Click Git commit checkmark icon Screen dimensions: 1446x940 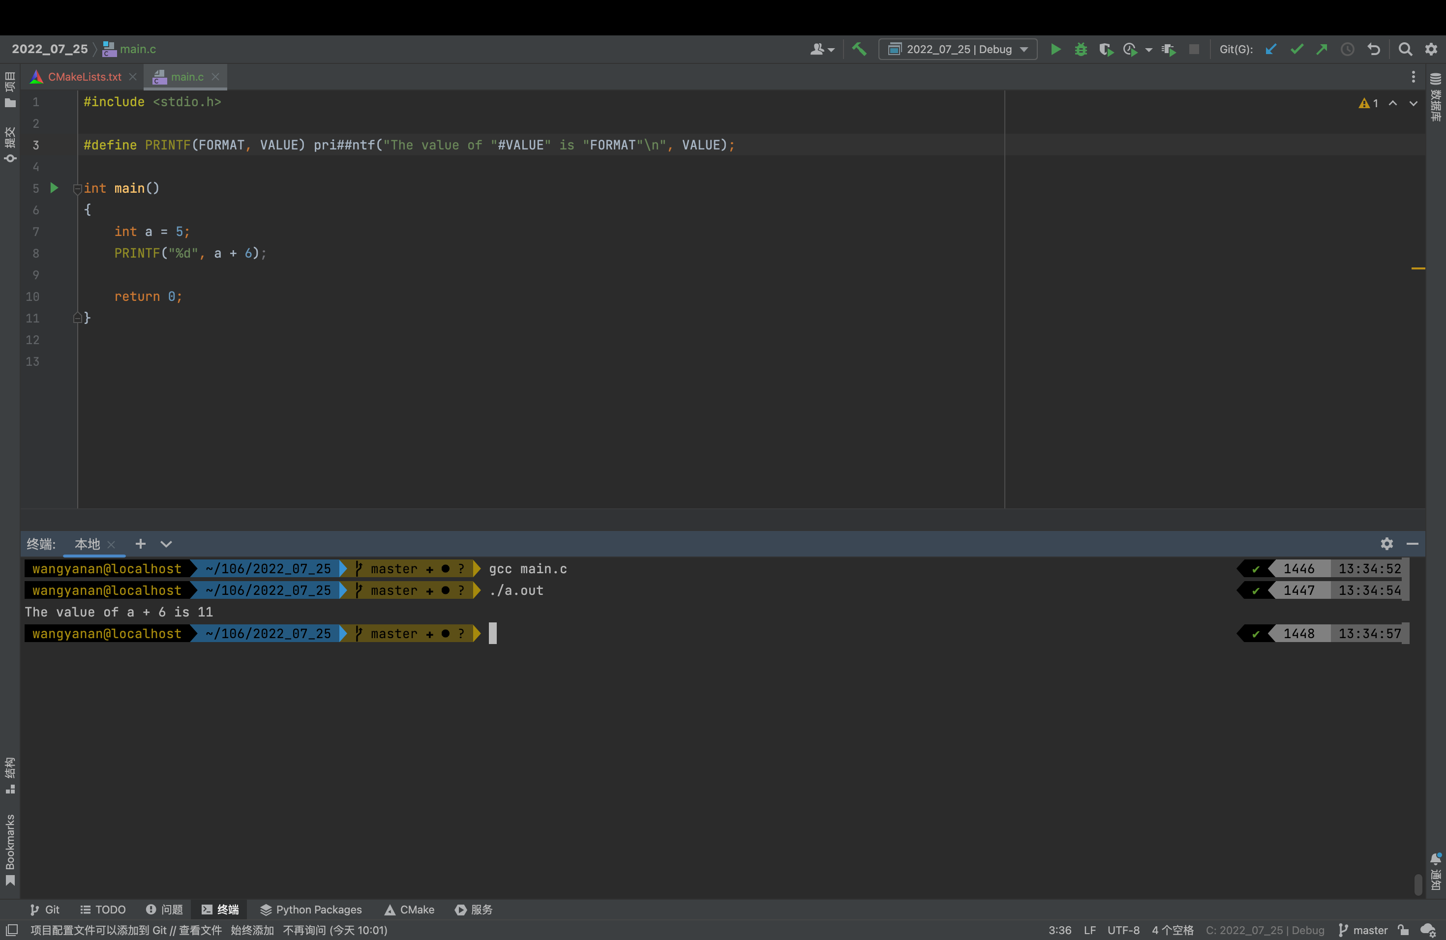pyautogui.click(x=1296, y=49)
